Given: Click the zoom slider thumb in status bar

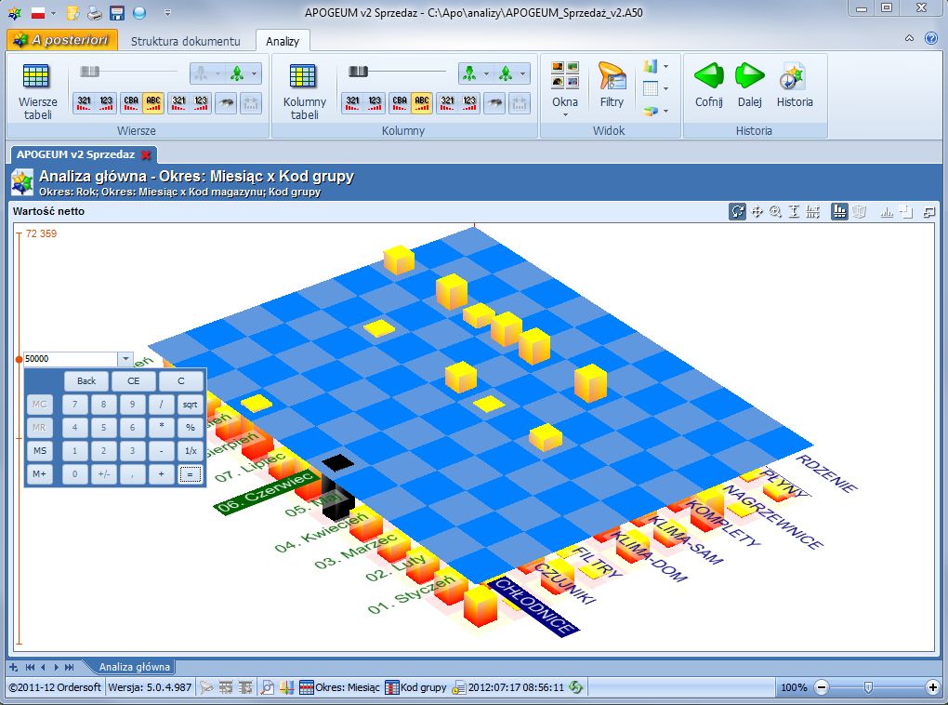Looking at the screenshot, I should point(868,686).
